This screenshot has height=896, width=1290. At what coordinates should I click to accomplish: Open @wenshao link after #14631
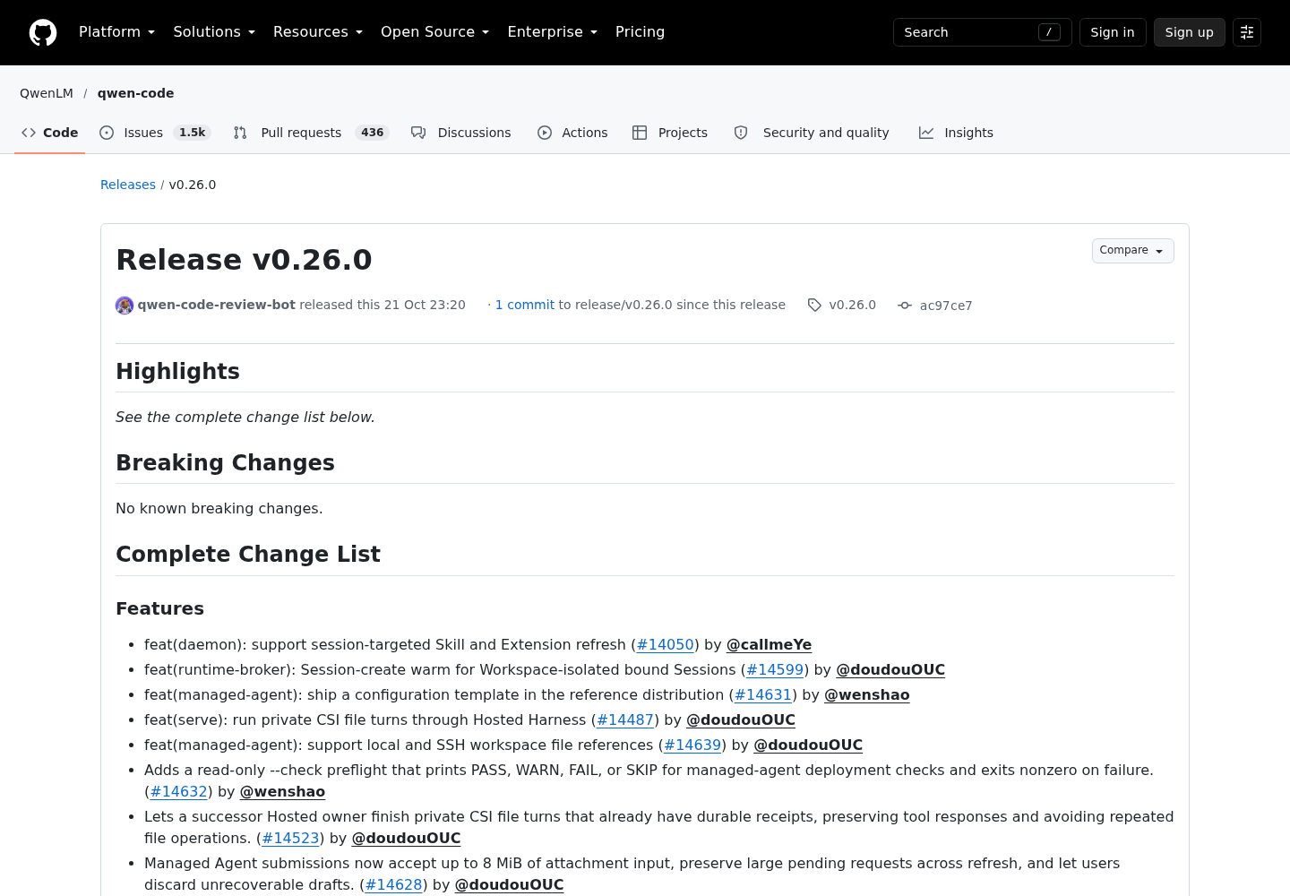(867, 695)
